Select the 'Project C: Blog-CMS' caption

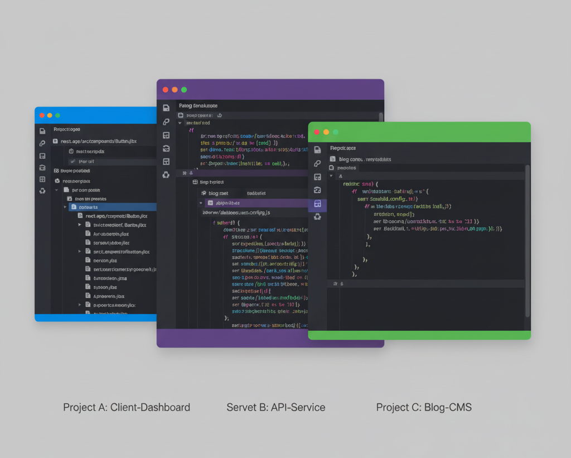point(424,407)
